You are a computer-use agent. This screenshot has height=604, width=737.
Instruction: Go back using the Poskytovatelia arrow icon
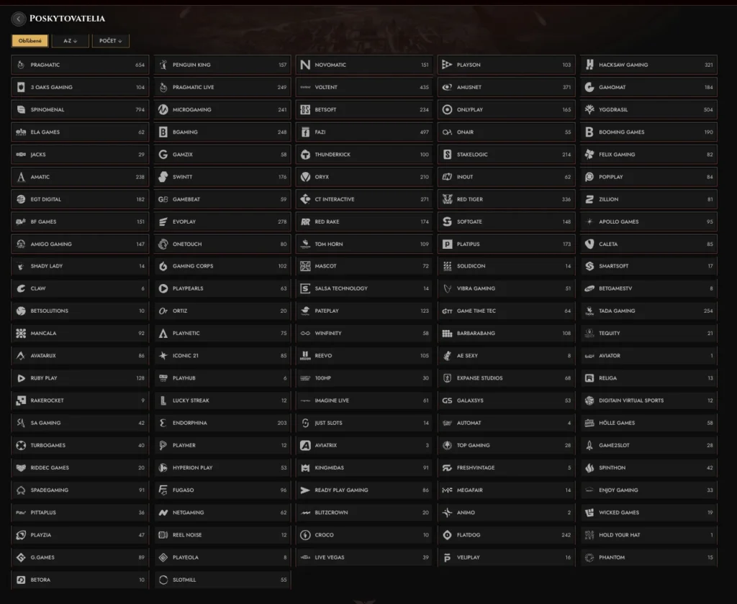[18, 18]
